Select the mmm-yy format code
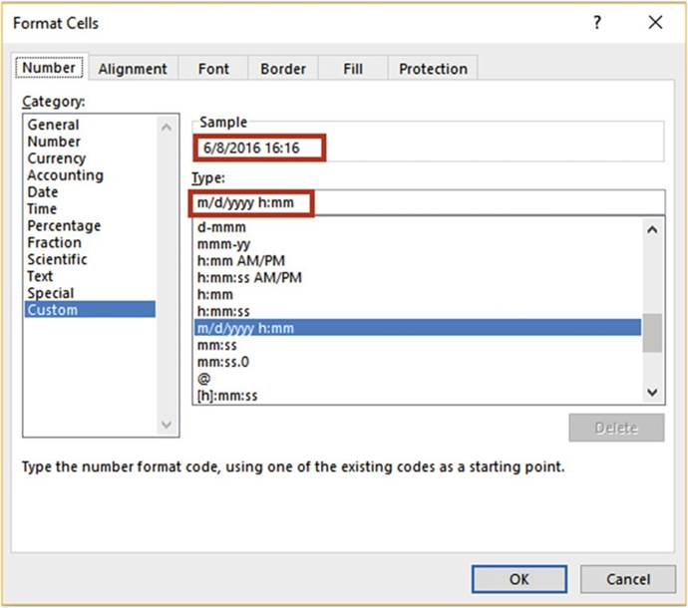Image resolution: width=688 pixels, height=608 pixels. [x=222, y=243]
